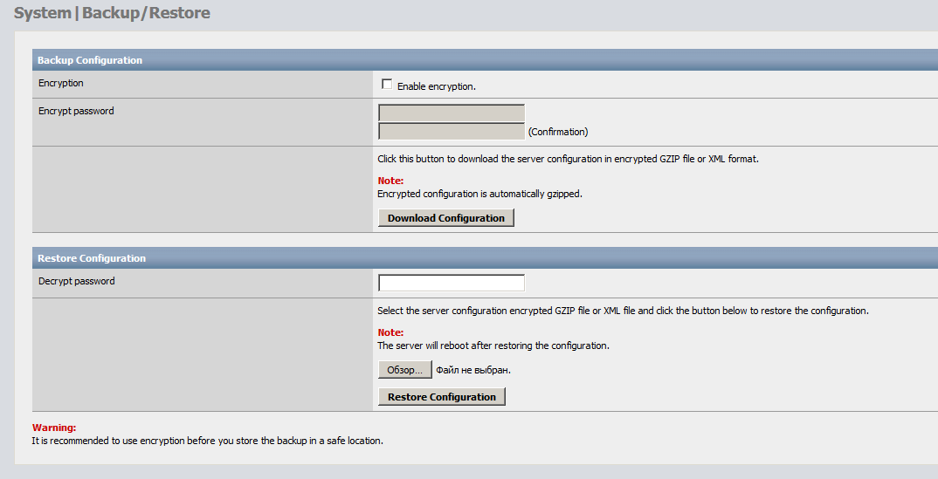Focus the first Encrypt password field
Viewport: 938px width, 479px height.
point(451,113)
